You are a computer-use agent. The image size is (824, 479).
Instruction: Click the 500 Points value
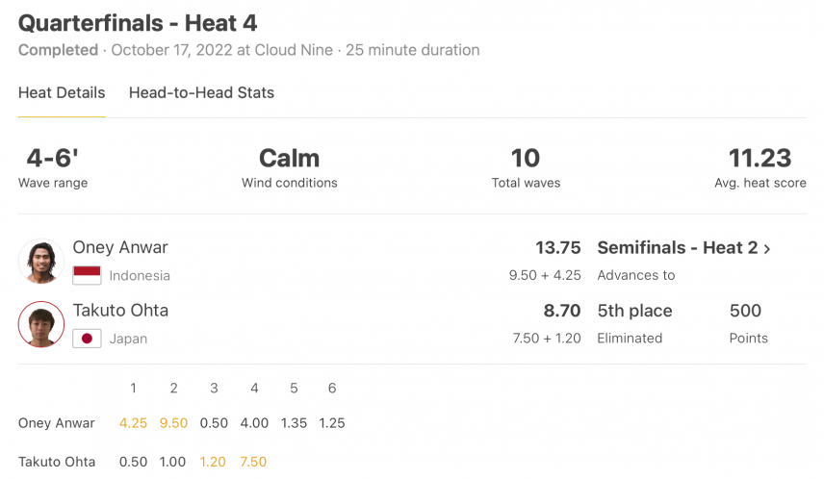click(x=745, y=311)
